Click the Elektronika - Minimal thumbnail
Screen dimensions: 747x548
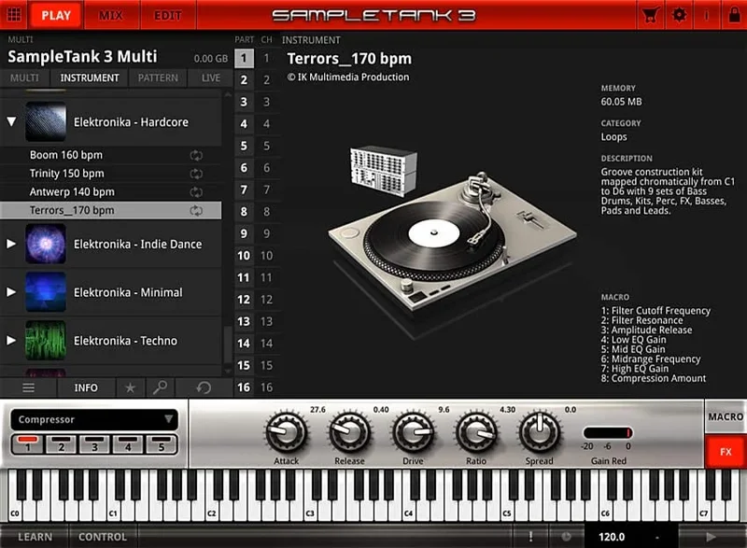pos(46,292)
